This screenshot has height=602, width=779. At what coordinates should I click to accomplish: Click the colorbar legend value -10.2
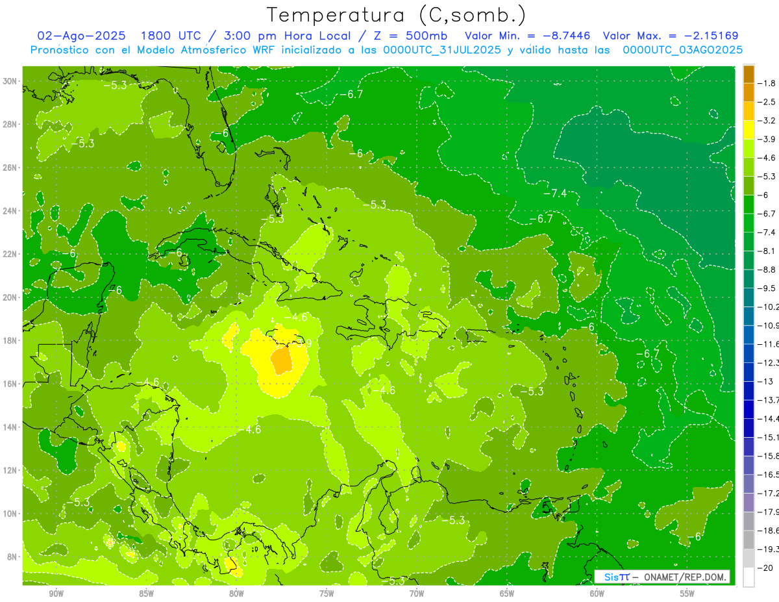click(768, 307)
